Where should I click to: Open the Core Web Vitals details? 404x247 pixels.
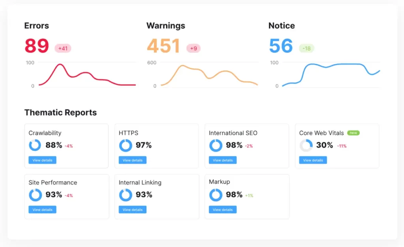(x=312, y=160)
